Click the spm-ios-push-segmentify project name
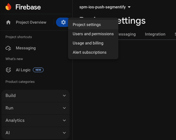Viewport: 176px width, 140px height. [x=102, y=7]
